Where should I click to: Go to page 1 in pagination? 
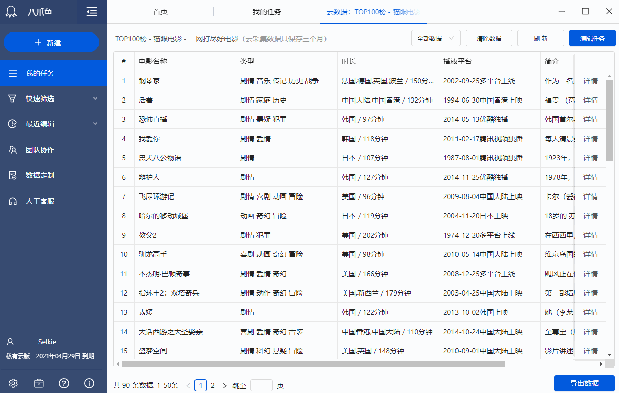[201, 385]
